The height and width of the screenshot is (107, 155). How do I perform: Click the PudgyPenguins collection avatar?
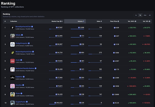[12, 44]
